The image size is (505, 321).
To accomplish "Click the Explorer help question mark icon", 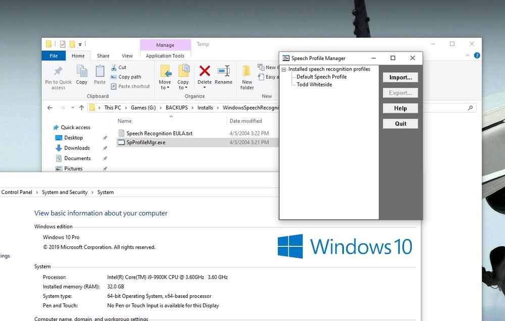I will point(477,56).
